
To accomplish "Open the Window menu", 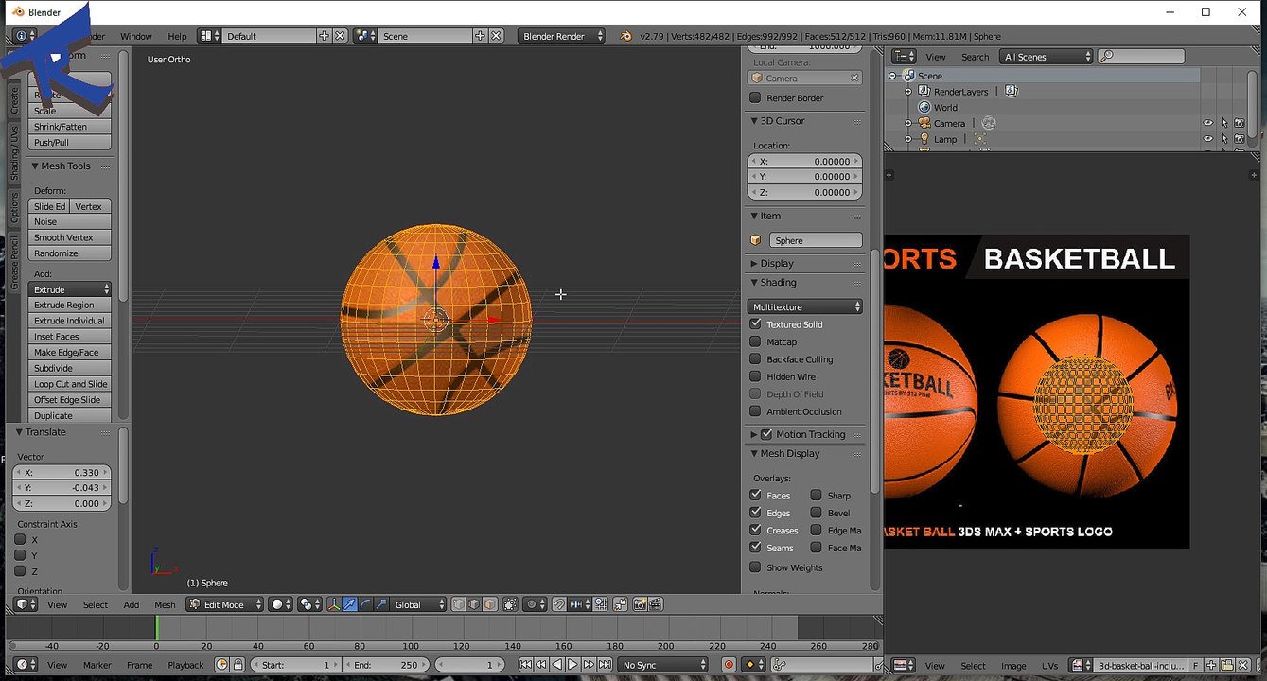I will point(136,36).
